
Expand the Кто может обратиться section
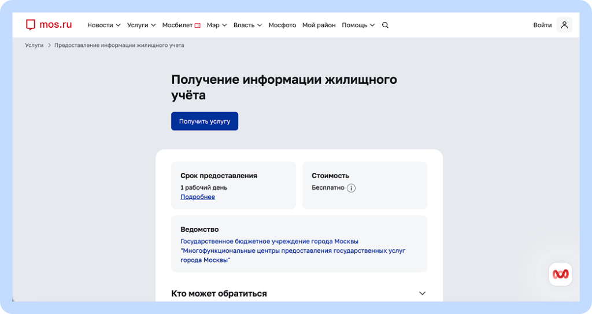tap(299, 294)
